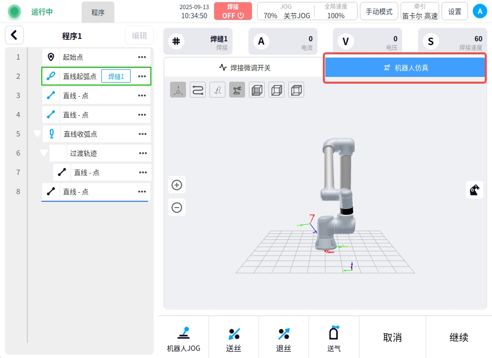Click the robot head icon on right

[x=475, y=190]
